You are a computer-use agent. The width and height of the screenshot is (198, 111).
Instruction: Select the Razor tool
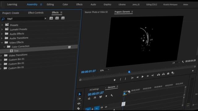tap(78, 108)
